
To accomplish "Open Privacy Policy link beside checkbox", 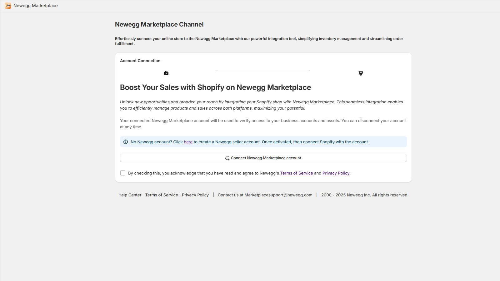I will click(x=336, y=173).
